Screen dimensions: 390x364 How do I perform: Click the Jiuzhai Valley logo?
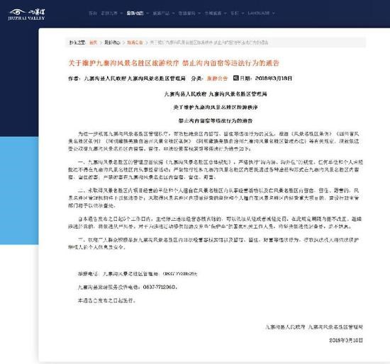pos(27,15)
